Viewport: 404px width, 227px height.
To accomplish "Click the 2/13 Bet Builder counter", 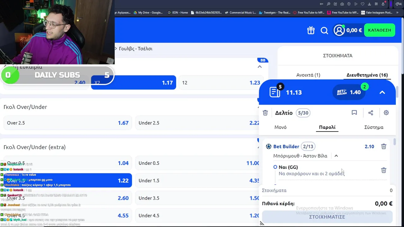I will (308, 146).
